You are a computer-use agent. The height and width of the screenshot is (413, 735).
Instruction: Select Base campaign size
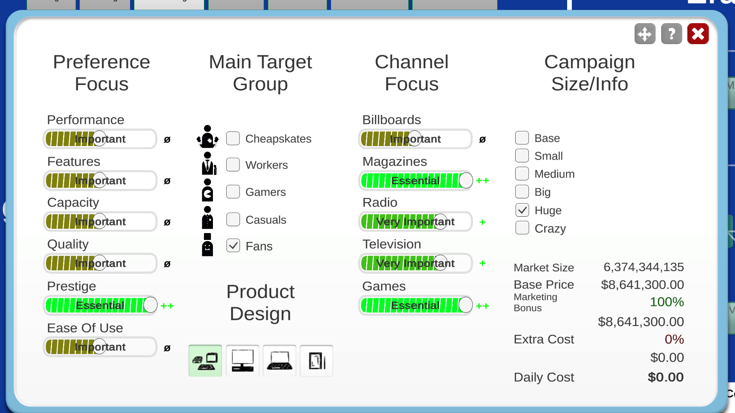pyautogui.click(x=522, y=138)
